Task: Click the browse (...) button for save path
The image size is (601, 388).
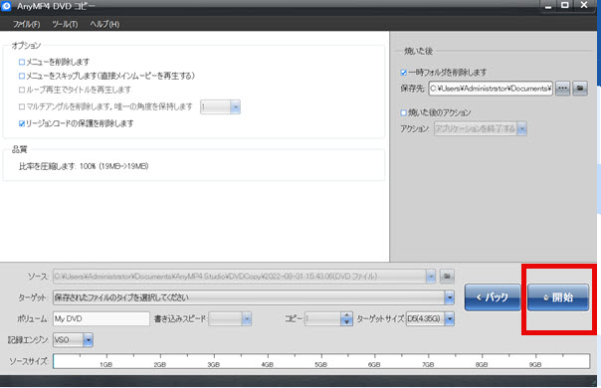Action: pos(562,89)
